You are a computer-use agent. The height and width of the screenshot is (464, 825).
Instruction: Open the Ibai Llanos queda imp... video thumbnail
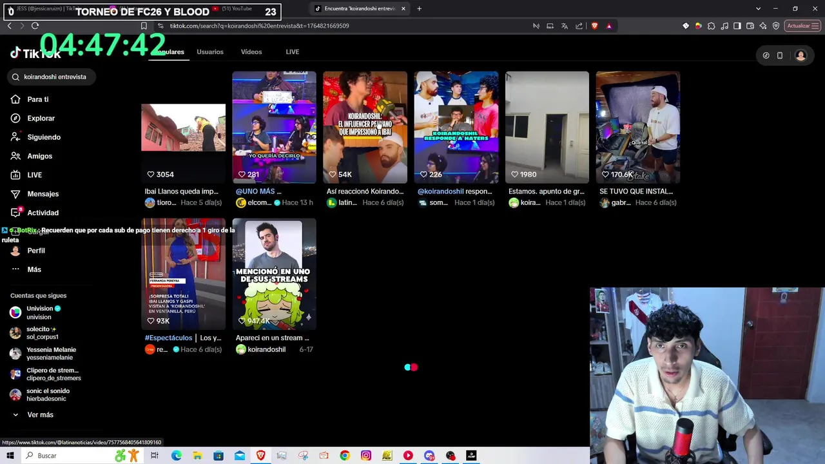[183, 128]
